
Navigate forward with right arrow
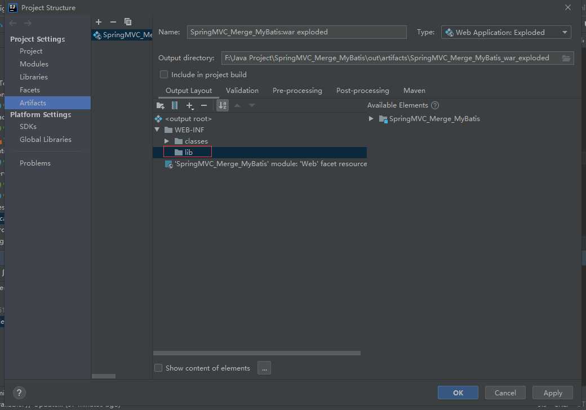tap(28, 23)
